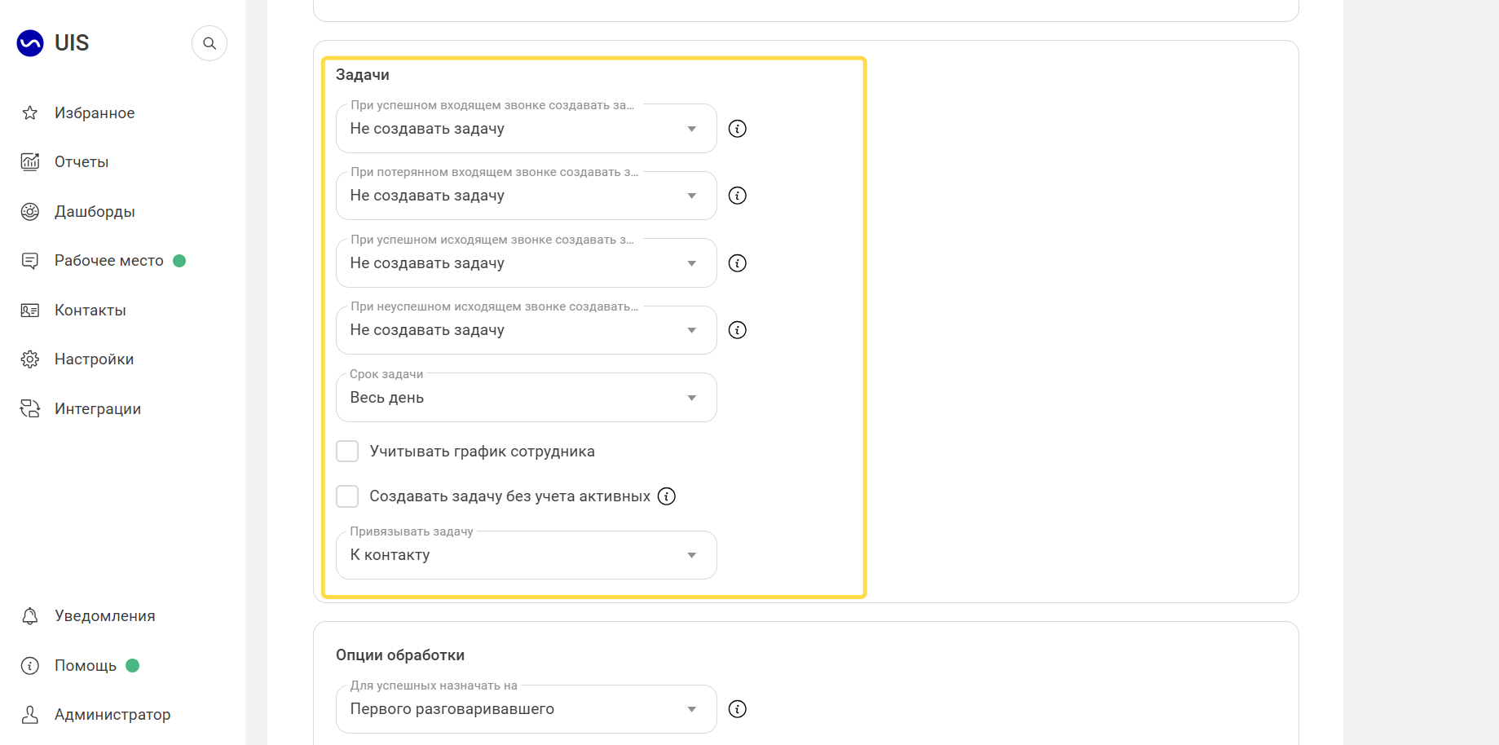This screenshot has height=745, width=1499.
Task: Enable 'Учитывать график сотрудника' checkbox
Action: (x=347, y=452)
